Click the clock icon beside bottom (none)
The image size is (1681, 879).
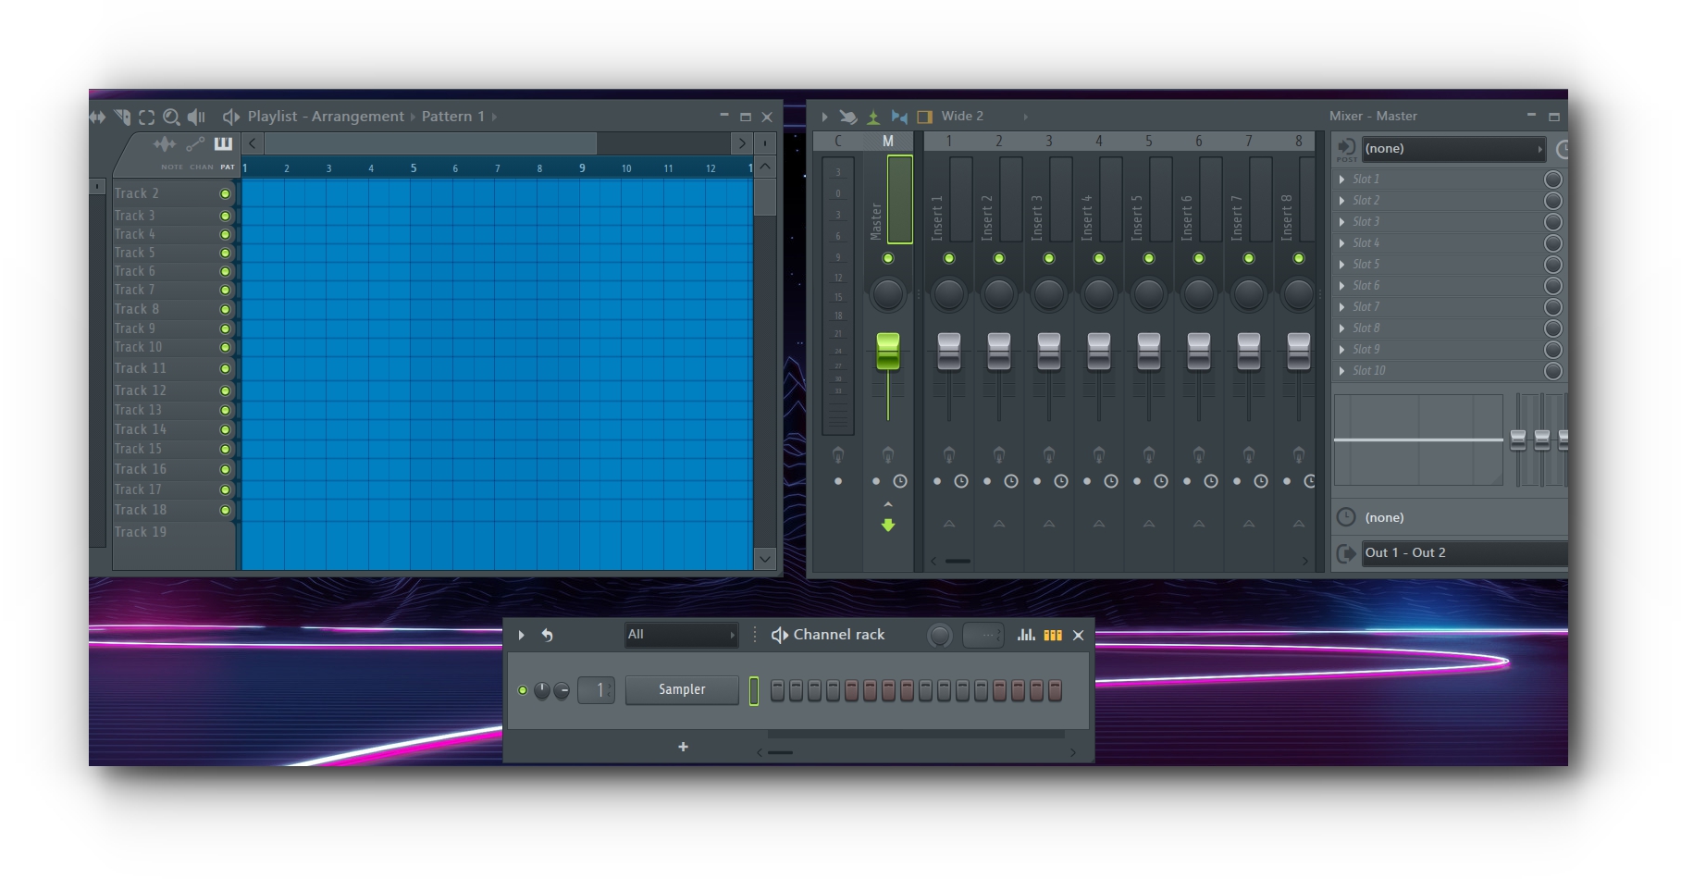coord(1346,517)
